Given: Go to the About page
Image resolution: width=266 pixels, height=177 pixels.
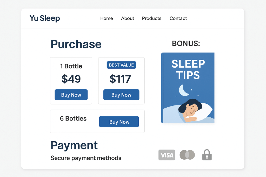Looking at the screenshot, I should pyautogui.click(x=127, y=18).
